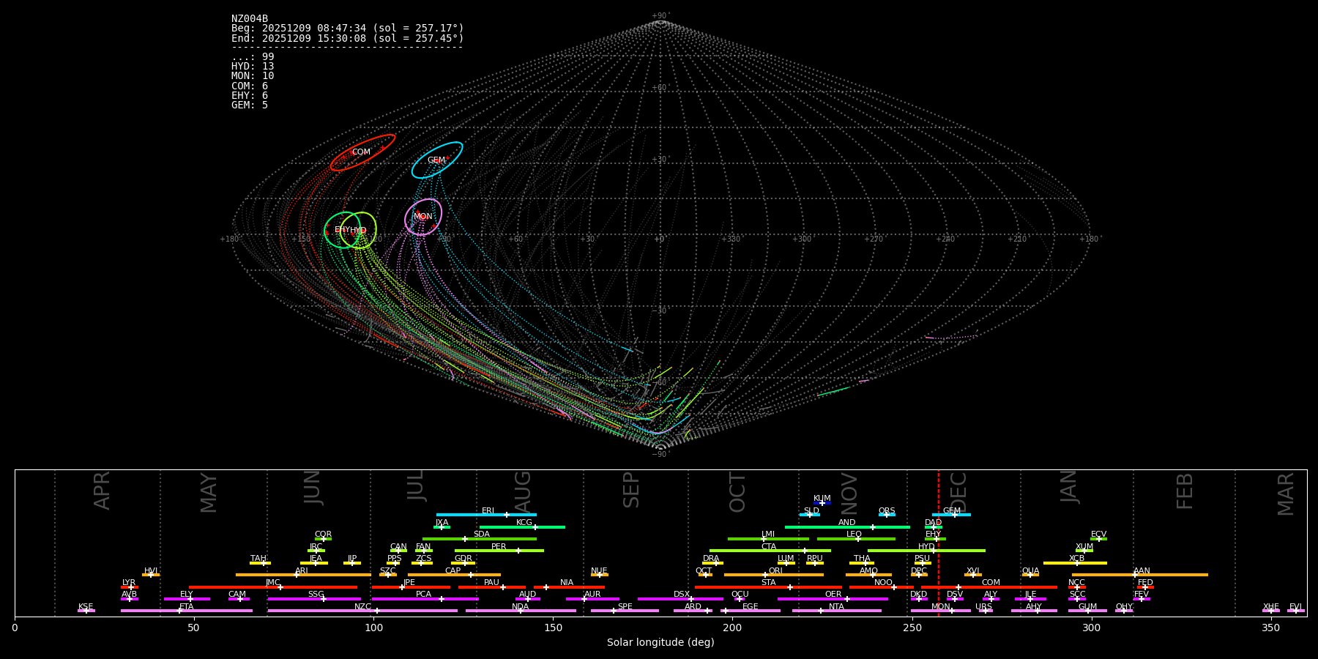Click the SDA shower label in the timeline
This screenshot has height=659, width=1318.
click(482, 535)
